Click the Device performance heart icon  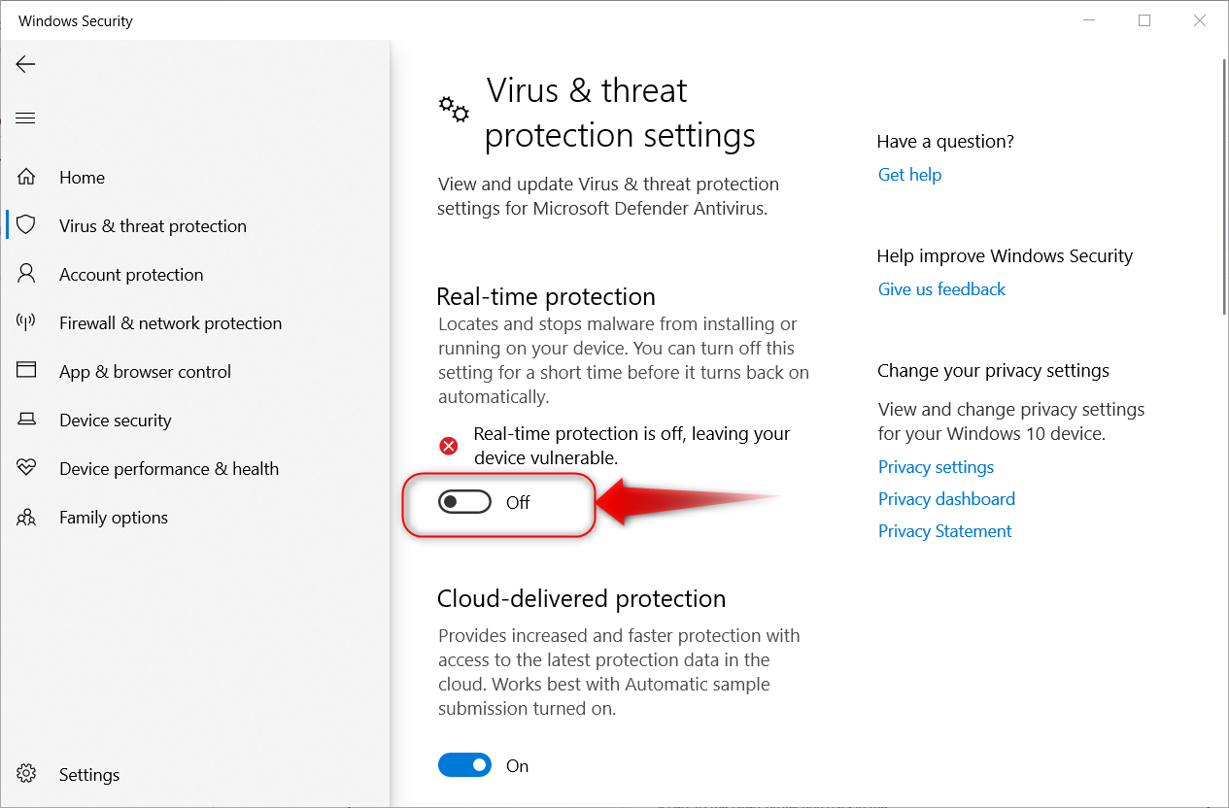pos(26,468)
